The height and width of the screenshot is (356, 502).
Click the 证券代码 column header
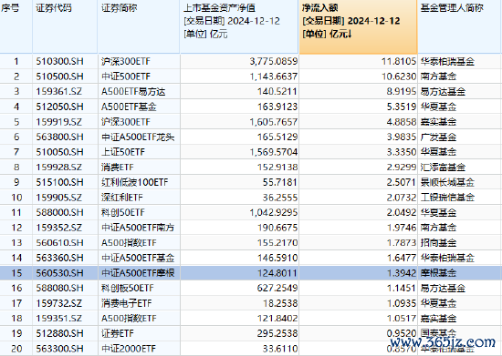point(65,26)
